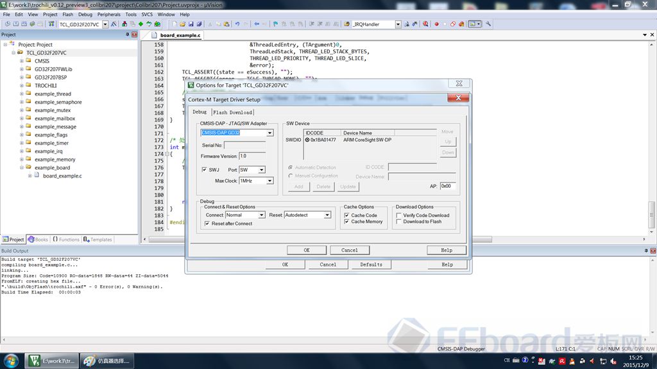Click Cancel in Cortex-M Target Driver Setup
Screen dimensions: 657x369
(x=350, y=250)
